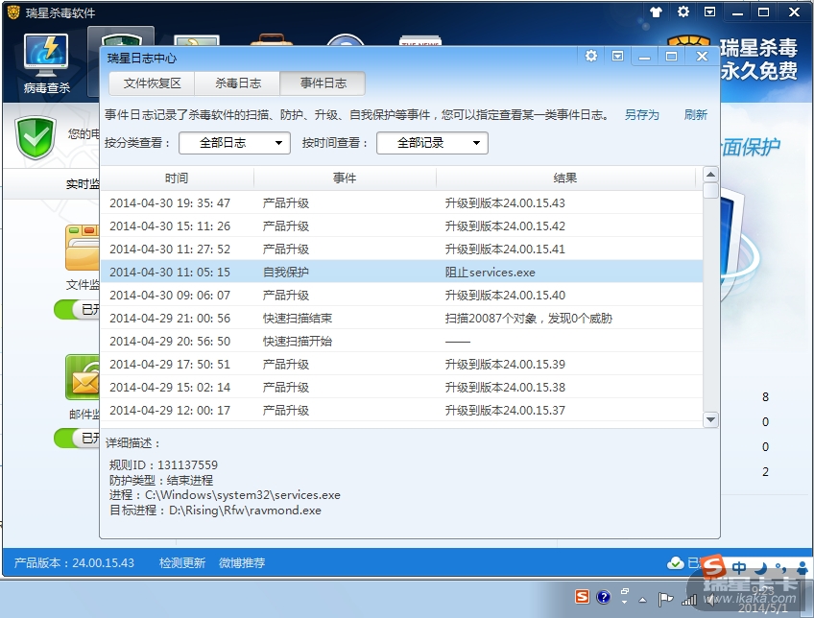The height and width of the screenshot is (618, 814).
Task: Open the log center title bar dropdown menu
Action: point(618,57)
